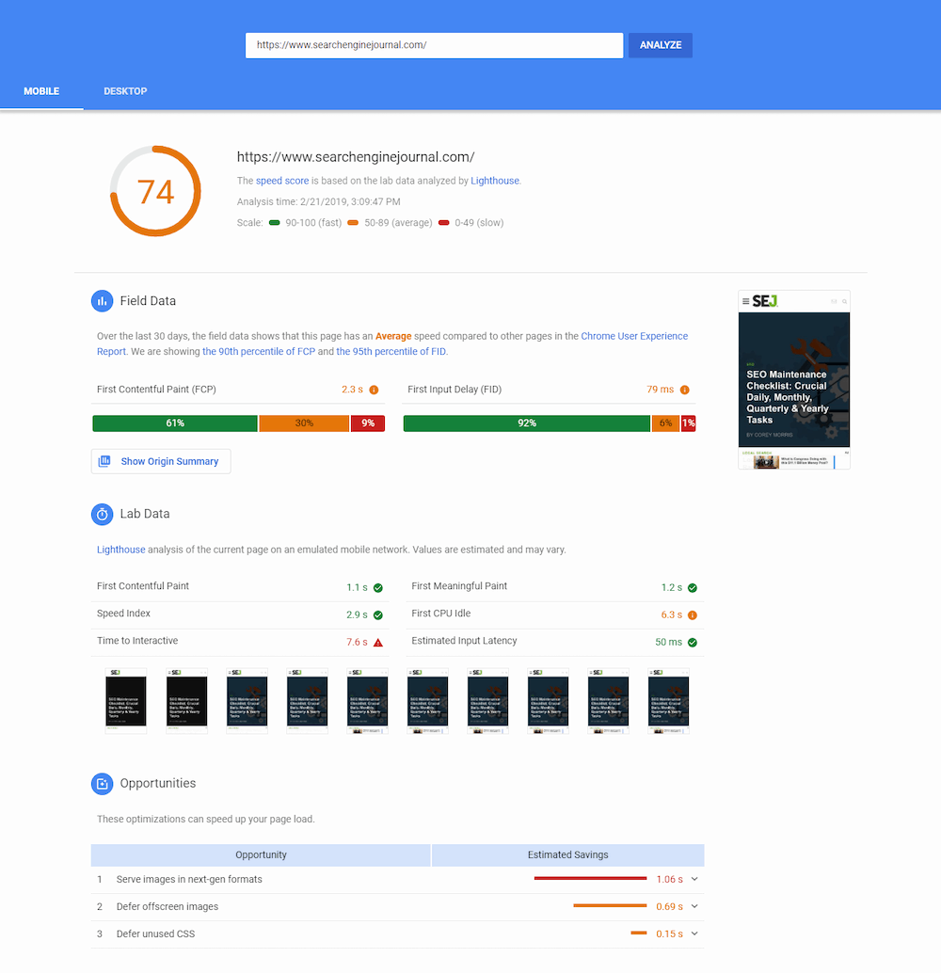
Task: Click the FID orange info icon
Action: (685, 390)
